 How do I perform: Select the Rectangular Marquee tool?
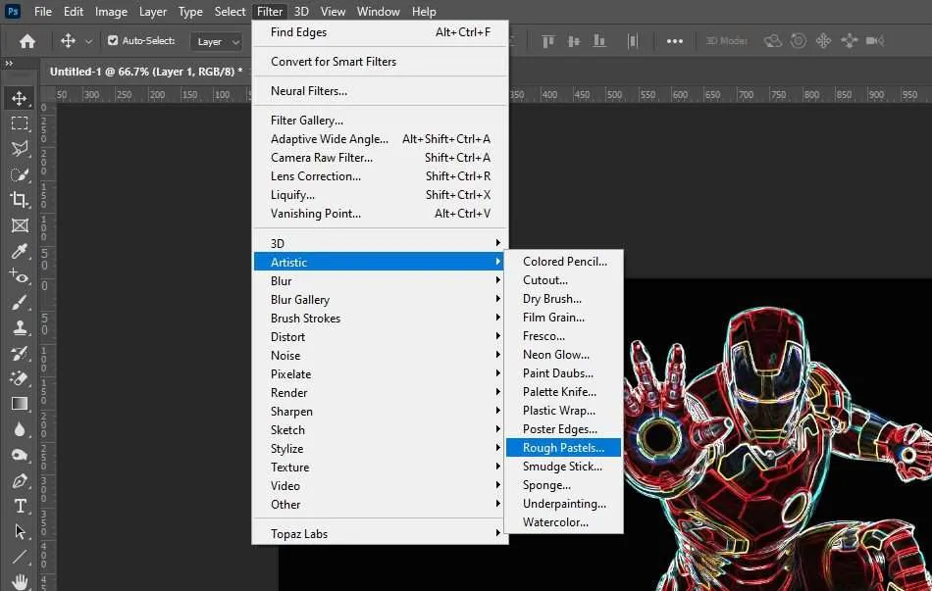20,123
